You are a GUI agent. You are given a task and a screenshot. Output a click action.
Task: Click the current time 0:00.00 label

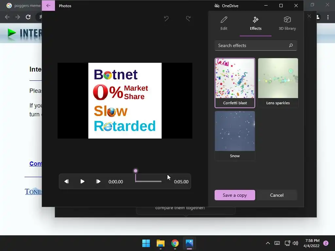click(115, 182)
